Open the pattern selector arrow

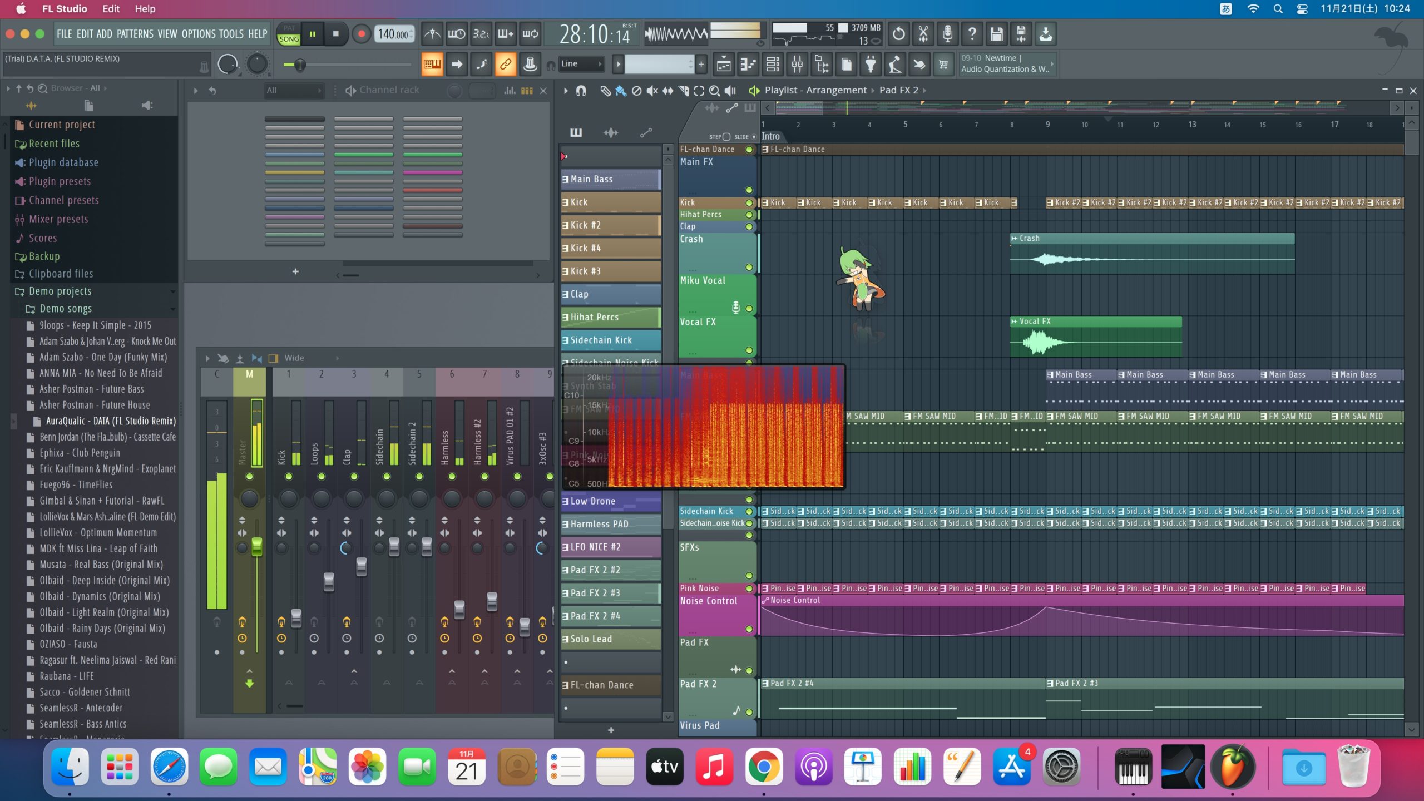pyautogui.click(x=618, y=64)
